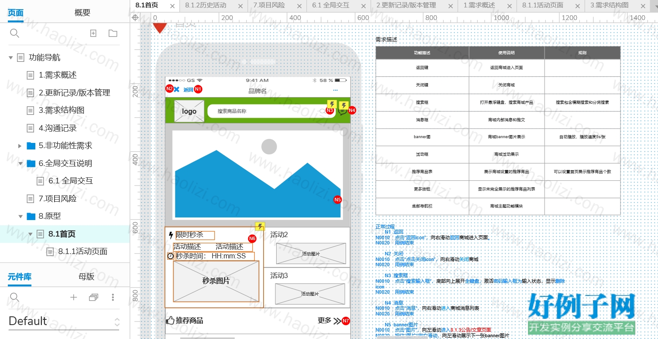This screenshot has height=339, width=658.
Task: Open the 概要 outline panel tab
Action: click(x=82, y=13)
